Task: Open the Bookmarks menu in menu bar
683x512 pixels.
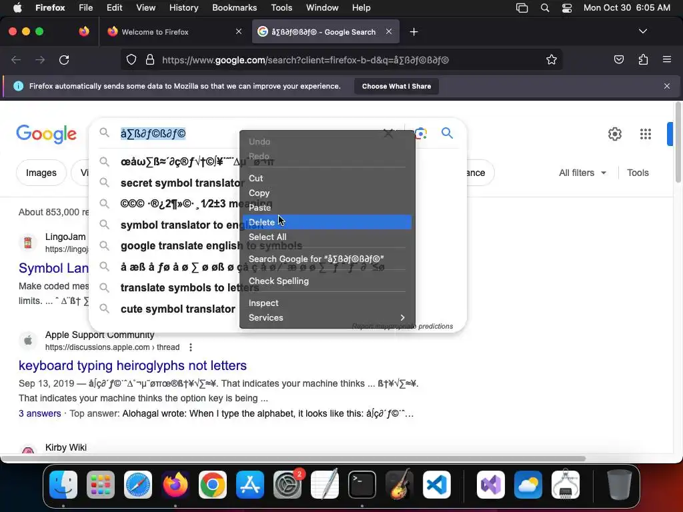Action: (234, 8)
